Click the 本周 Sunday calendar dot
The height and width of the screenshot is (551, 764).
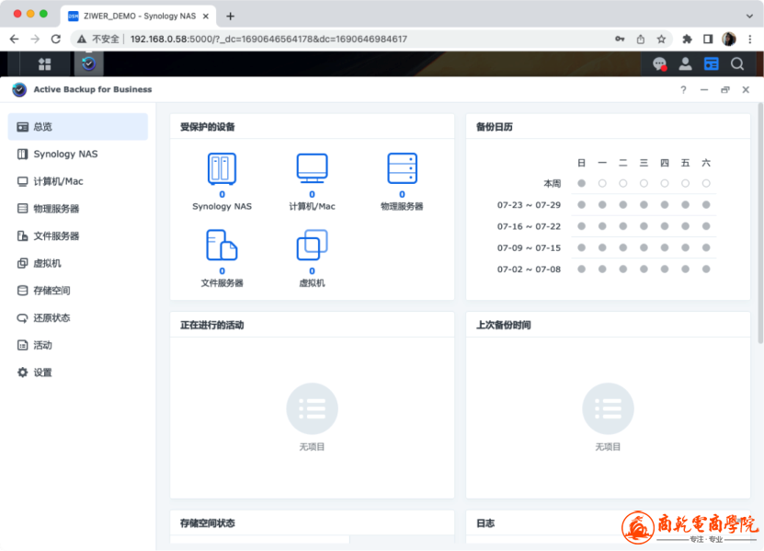click(x=581, y=183)
